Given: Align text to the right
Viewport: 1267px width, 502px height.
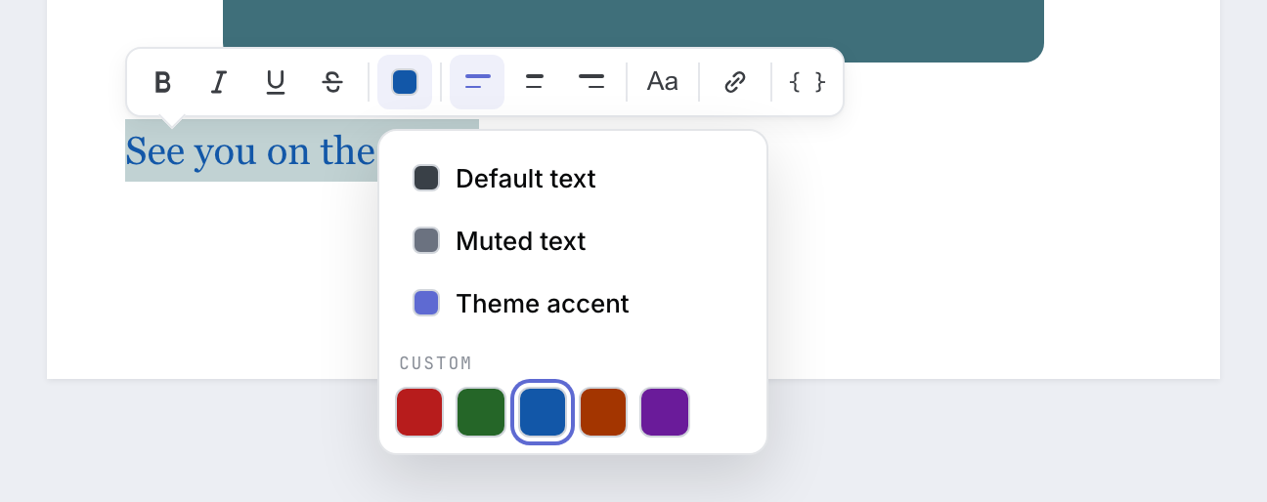Looking at the screenshot, I should [590, 82].
